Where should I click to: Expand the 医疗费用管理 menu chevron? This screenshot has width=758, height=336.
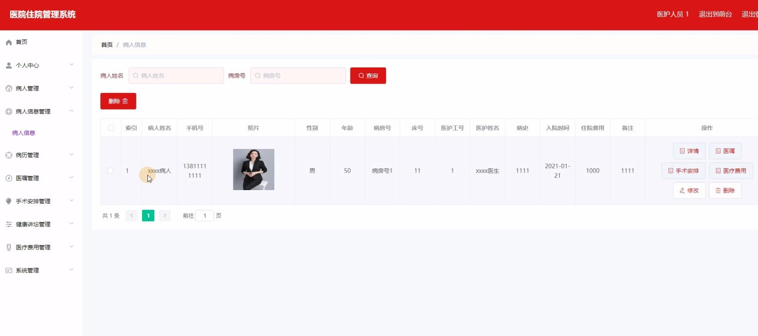72,247
